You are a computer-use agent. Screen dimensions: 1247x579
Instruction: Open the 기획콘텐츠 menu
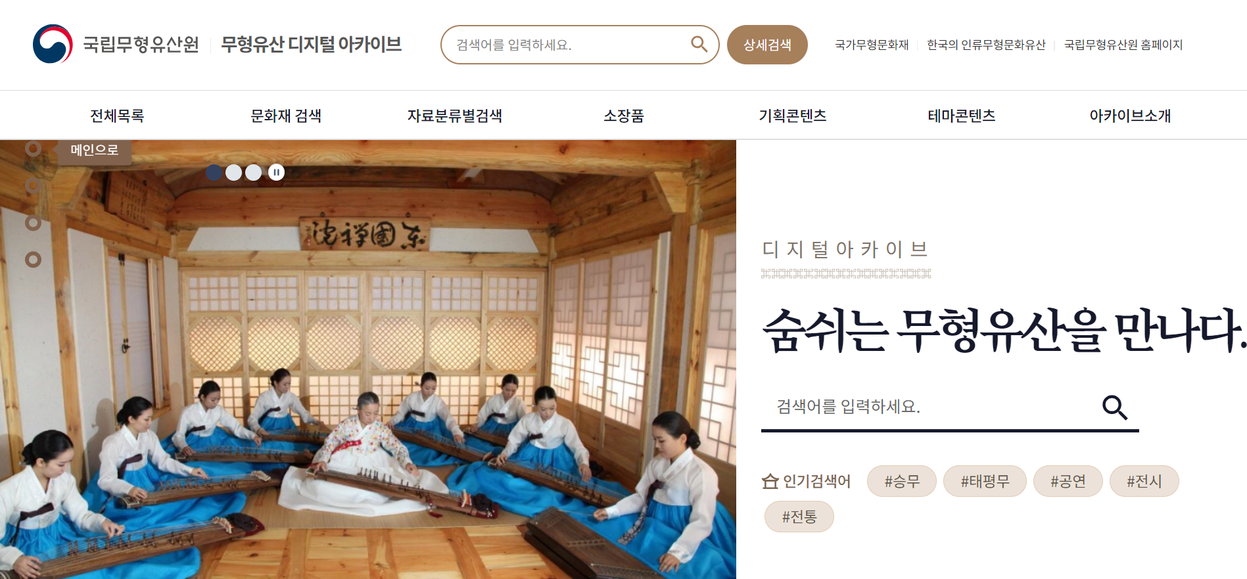click(x=793, y=116)
